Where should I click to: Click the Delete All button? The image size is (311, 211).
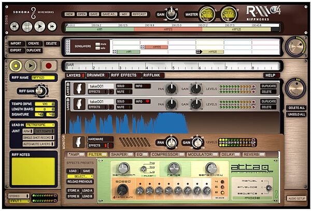[296, 108]
